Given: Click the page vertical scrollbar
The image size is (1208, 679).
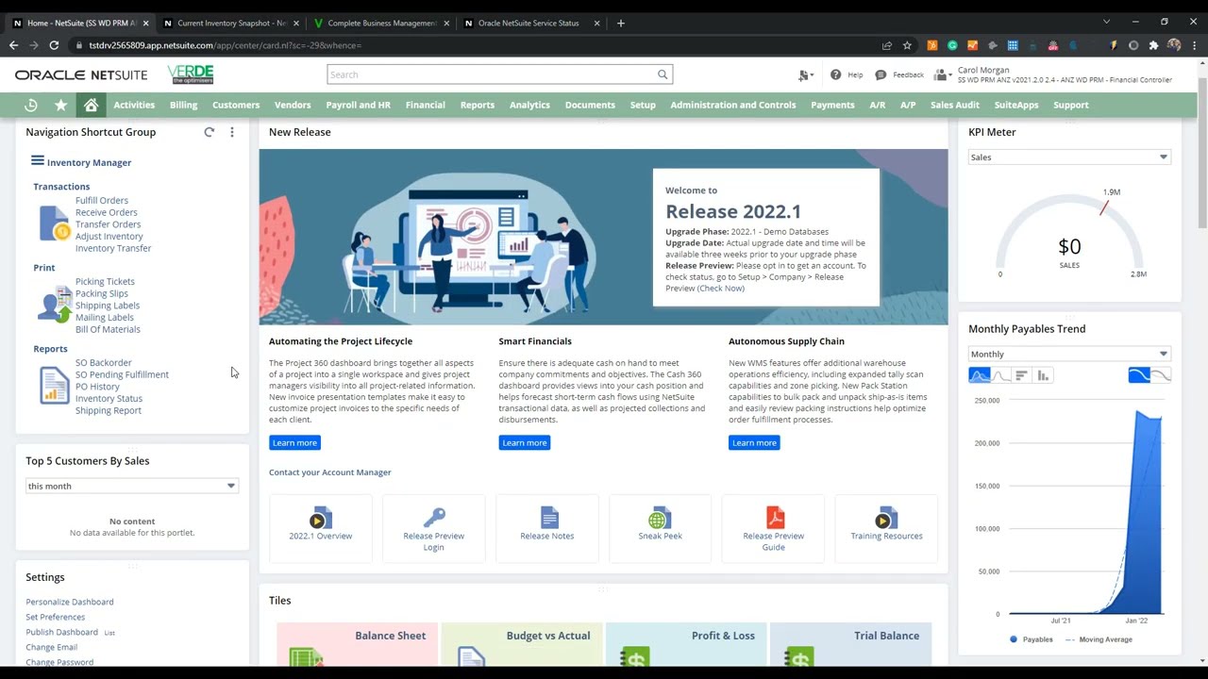Looking at the screenshot, I should tap(1202, 151).
